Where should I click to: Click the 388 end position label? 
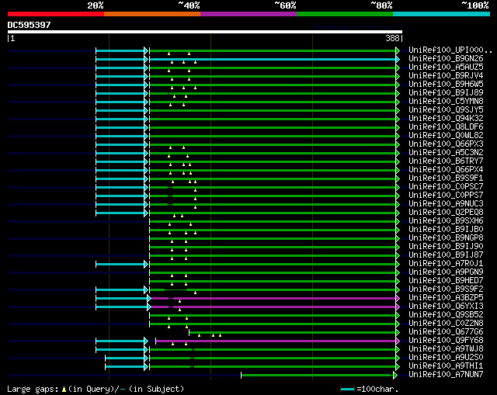pos(392,38)
